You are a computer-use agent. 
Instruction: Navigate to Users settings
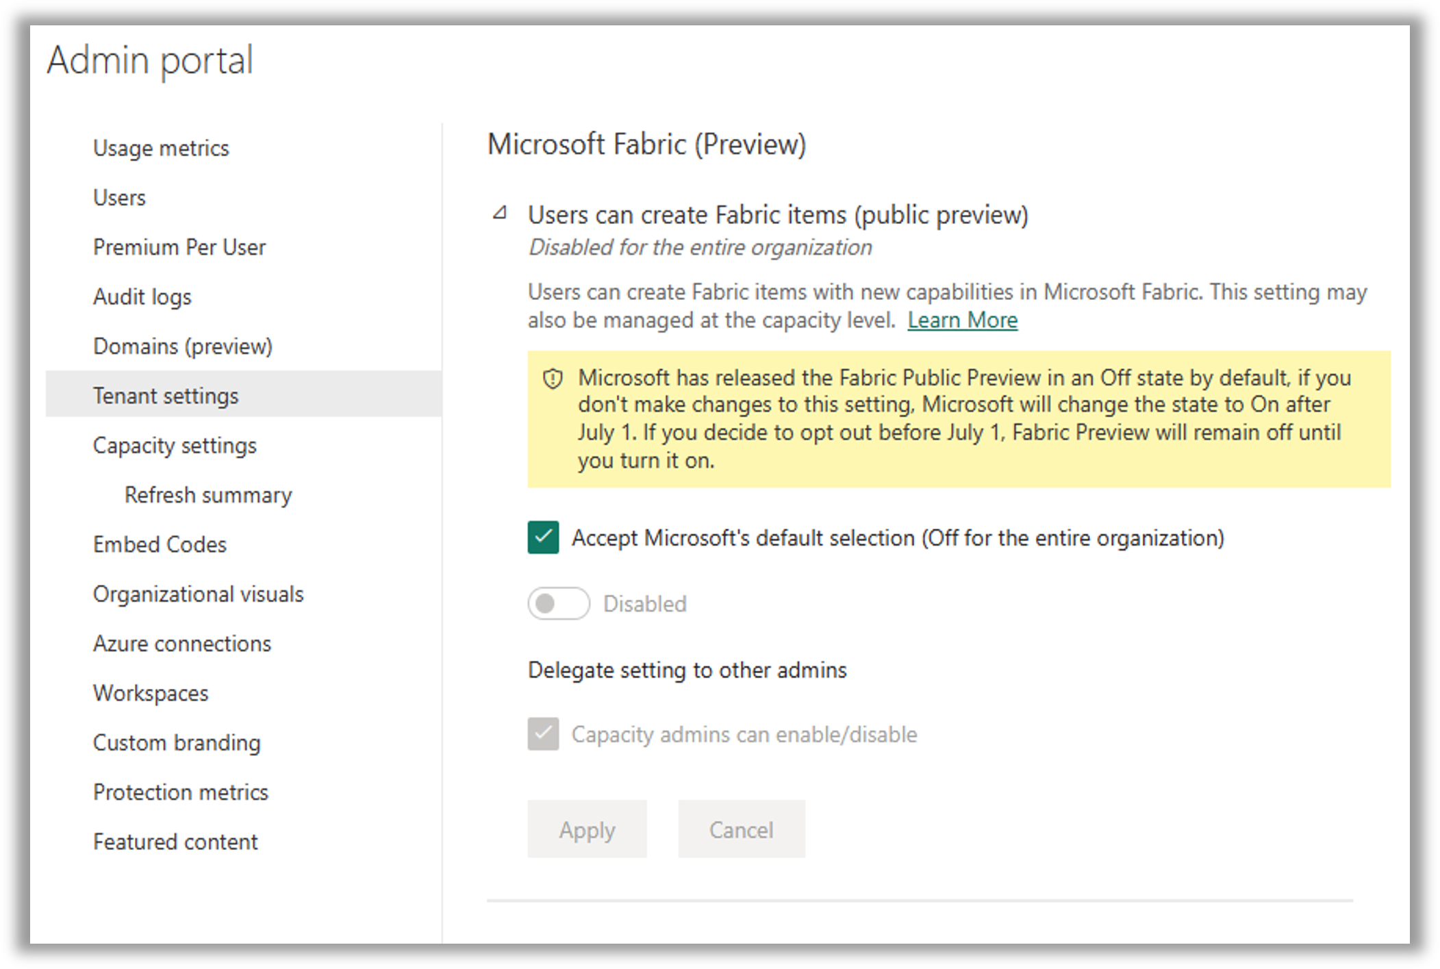coord(118,197)
